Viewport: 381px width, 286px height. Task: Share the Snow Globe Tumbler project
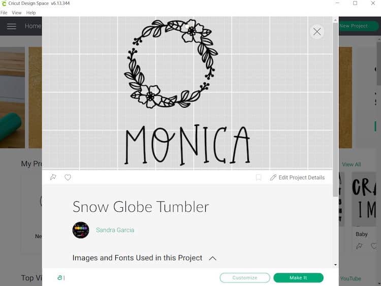tap(53, 177)
